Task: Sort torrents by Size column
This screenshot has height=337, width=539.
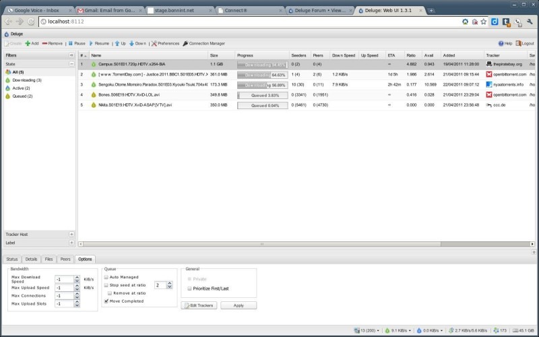Action: [222, 55]
